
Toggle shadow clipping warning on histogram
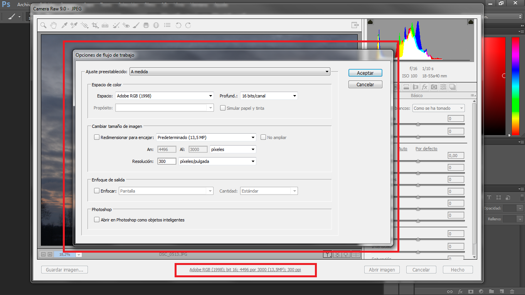pos(370,22)
